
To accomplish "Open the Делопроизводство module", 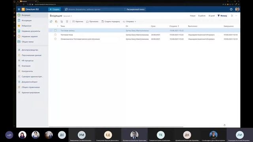I will click(x=32, y=50).
